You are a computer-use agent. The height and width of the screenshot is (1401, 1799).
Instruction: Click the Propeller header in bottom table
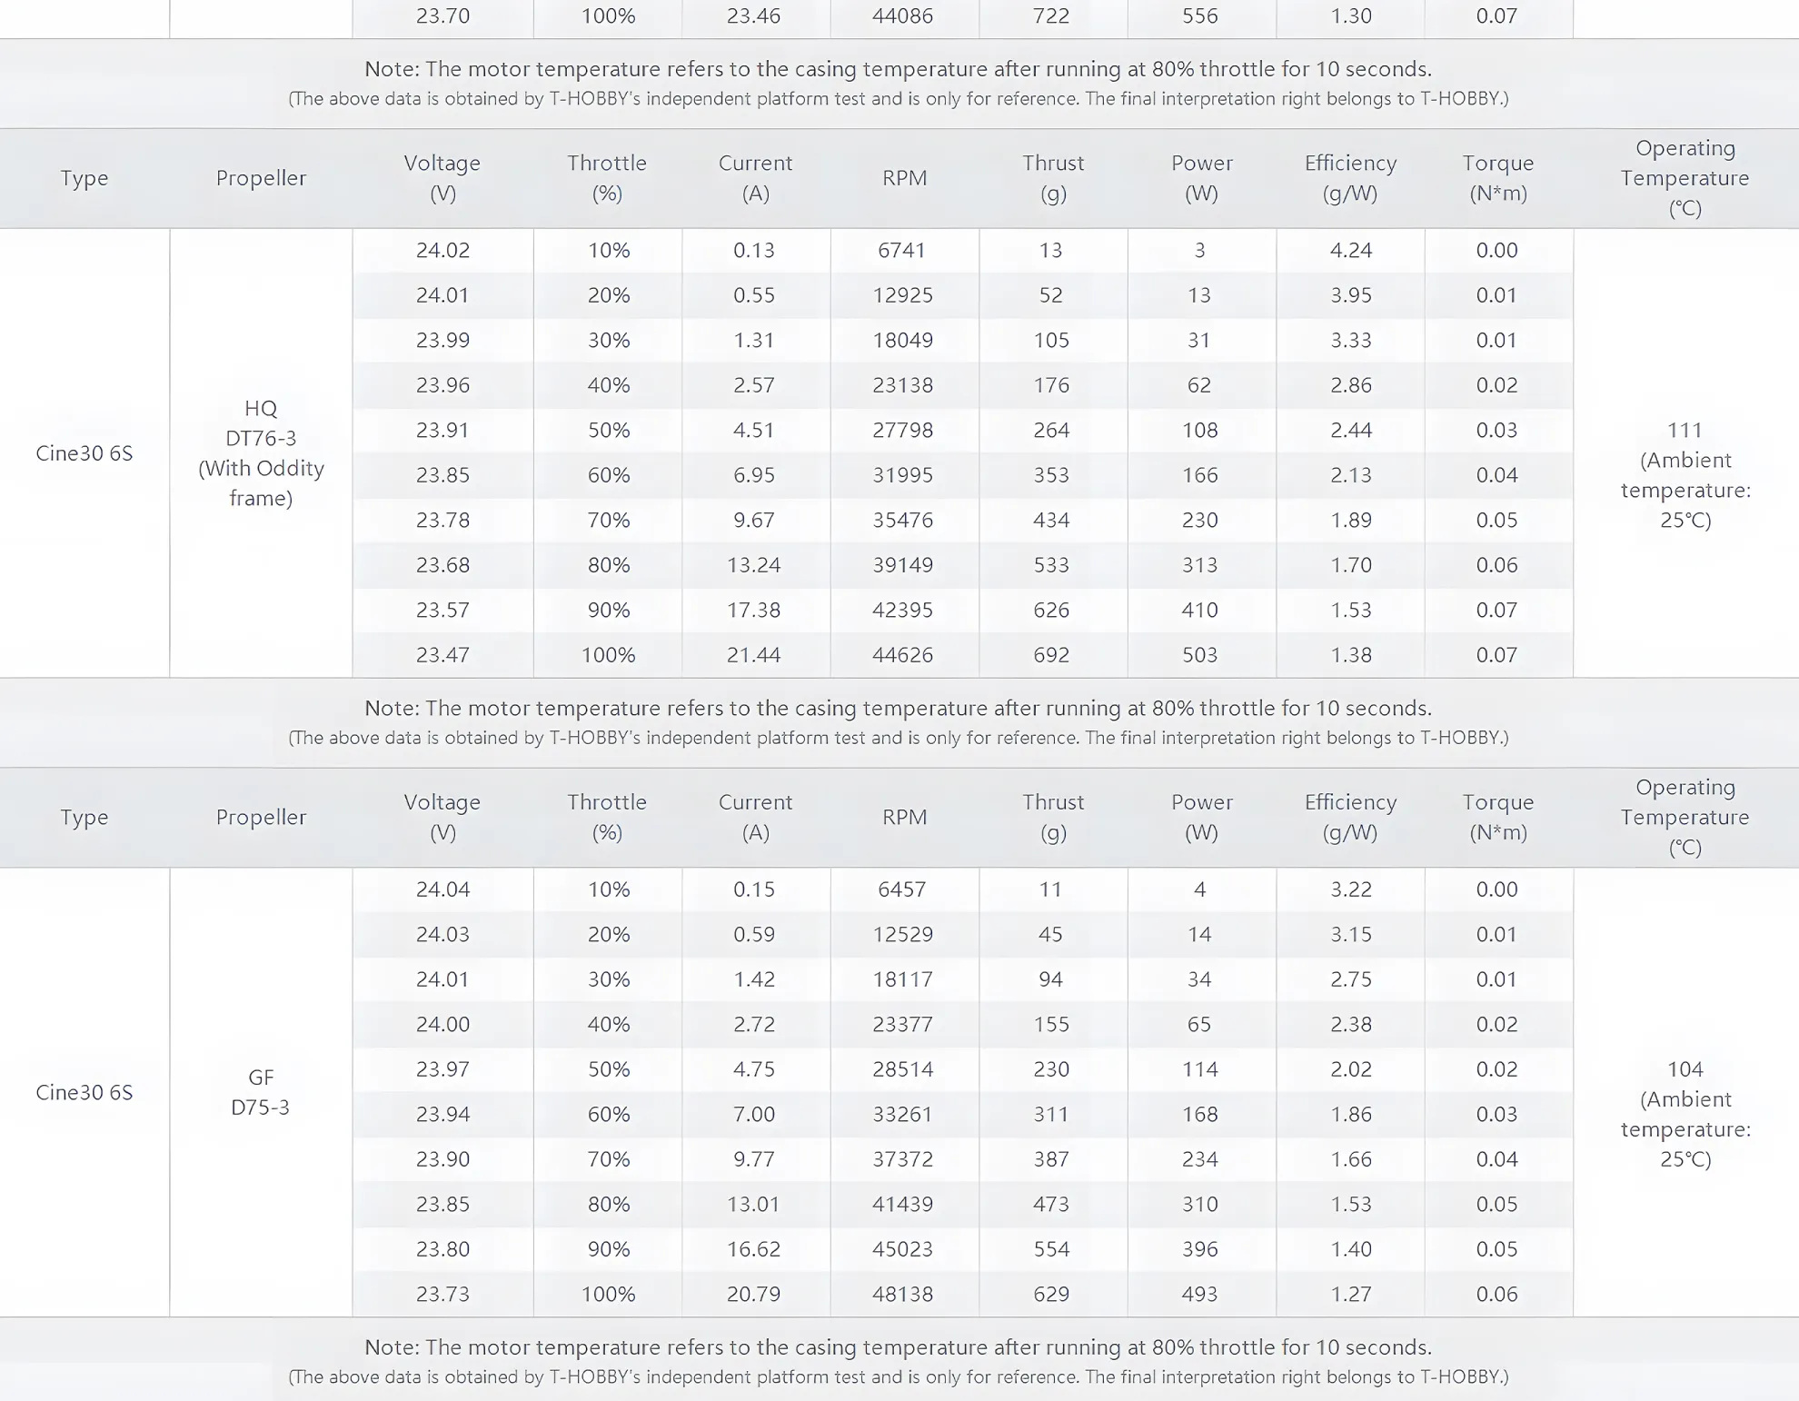click(x=261, y=817)
